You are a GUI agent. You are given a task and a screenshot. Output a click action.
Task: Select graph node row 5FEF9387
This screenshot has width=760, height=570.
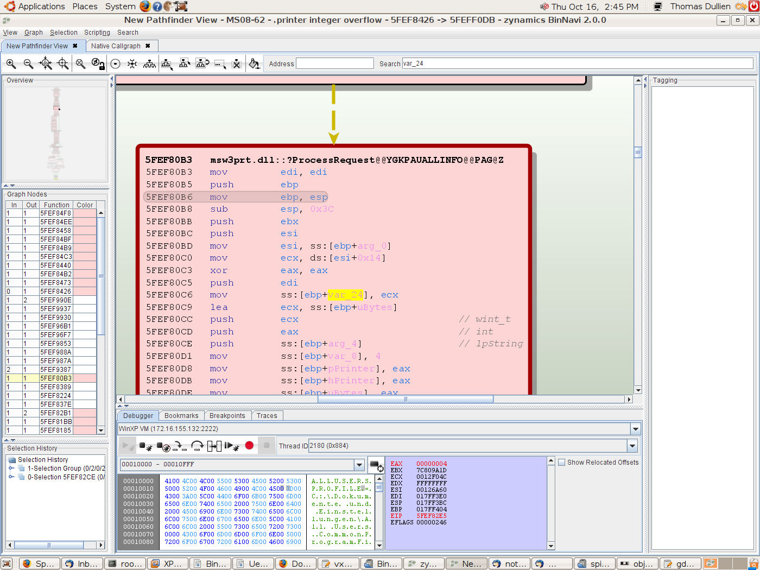[x=51, y=370]
